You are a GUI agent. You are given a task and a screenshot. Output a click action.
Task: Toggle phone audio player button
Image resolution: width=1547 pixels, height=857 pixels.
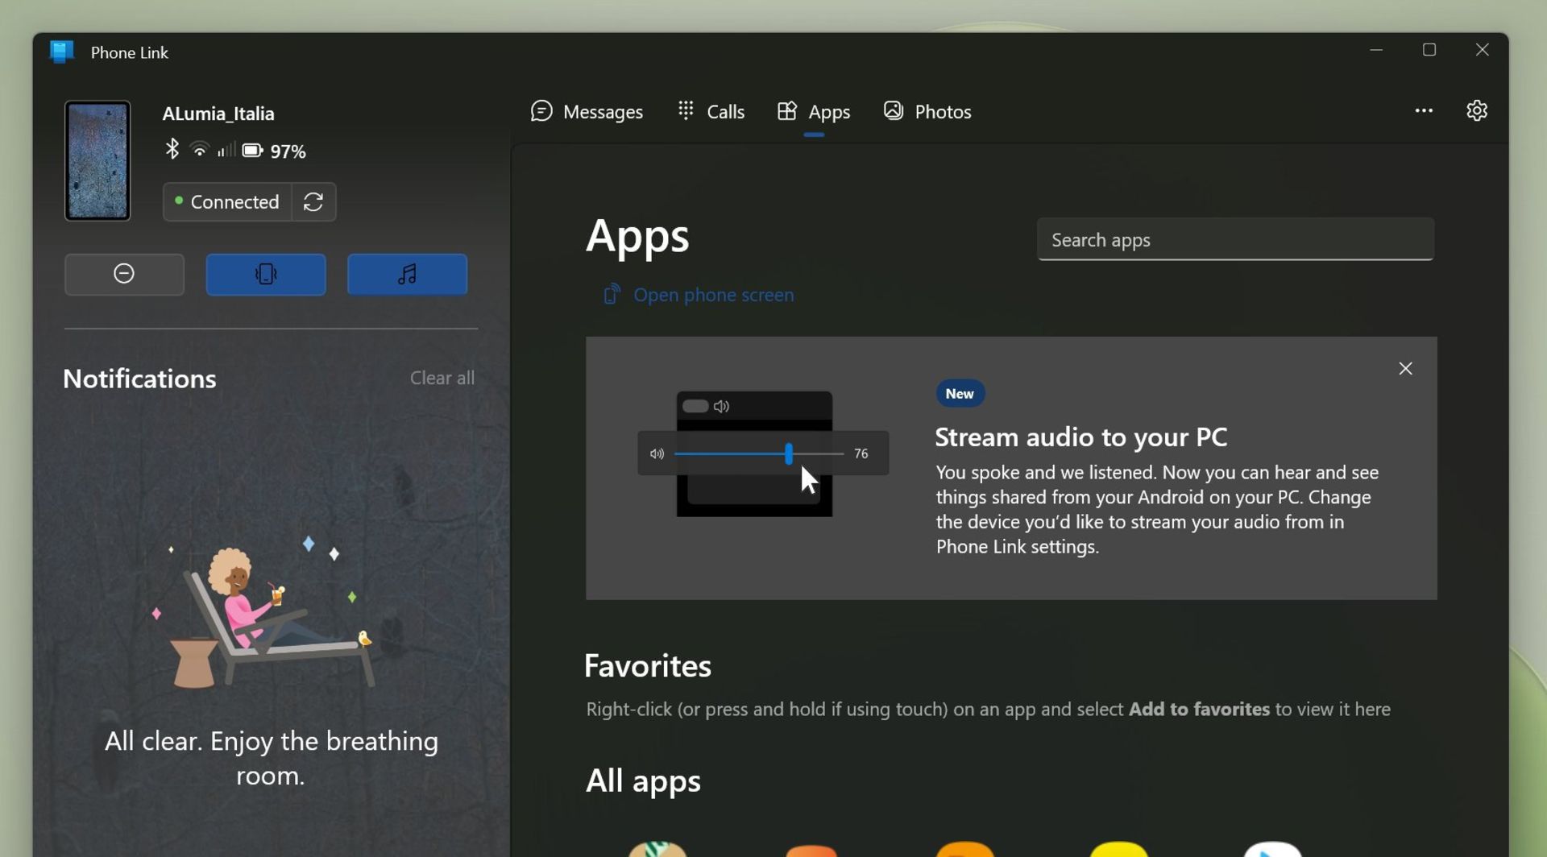point(407,274)
